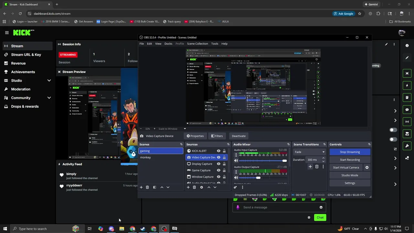This screenshot has height=233, width=414.
Task: Open Audio Mixer three-dot menu at bottom
Action: coord(242,187)
